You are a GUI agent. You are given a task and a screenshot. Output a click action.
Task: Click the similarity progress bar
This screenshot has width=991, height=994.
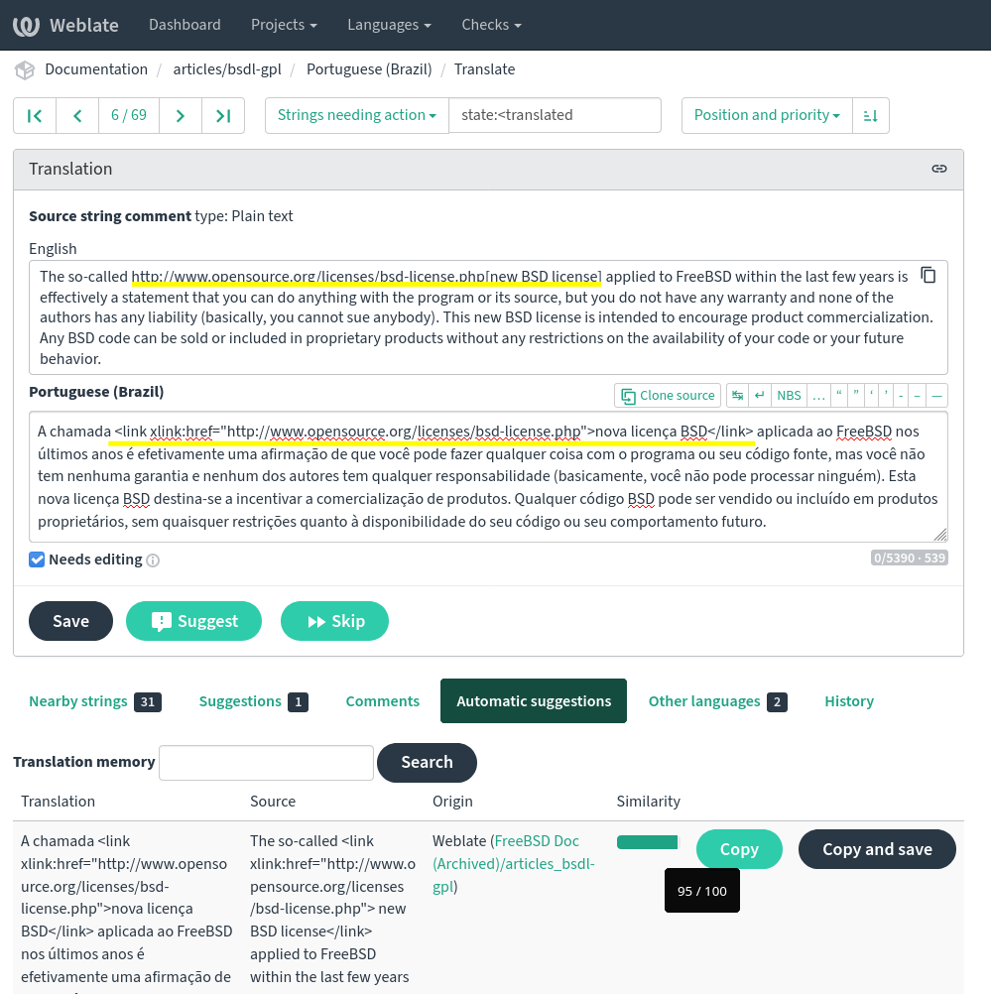point(647,842)
